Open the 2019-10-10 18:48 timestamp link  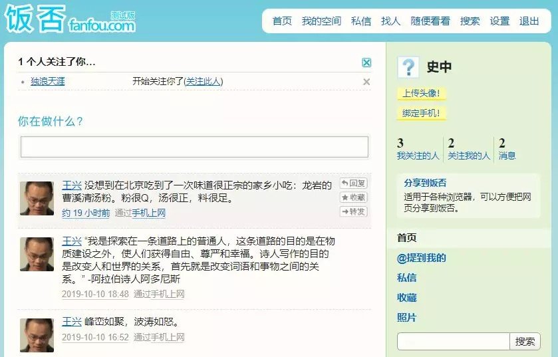pyautogui.click(x=95, y=294)
